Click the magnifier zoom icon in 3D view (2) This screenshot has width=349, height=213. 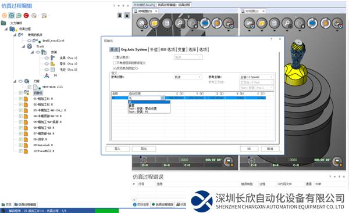(287, 23)
